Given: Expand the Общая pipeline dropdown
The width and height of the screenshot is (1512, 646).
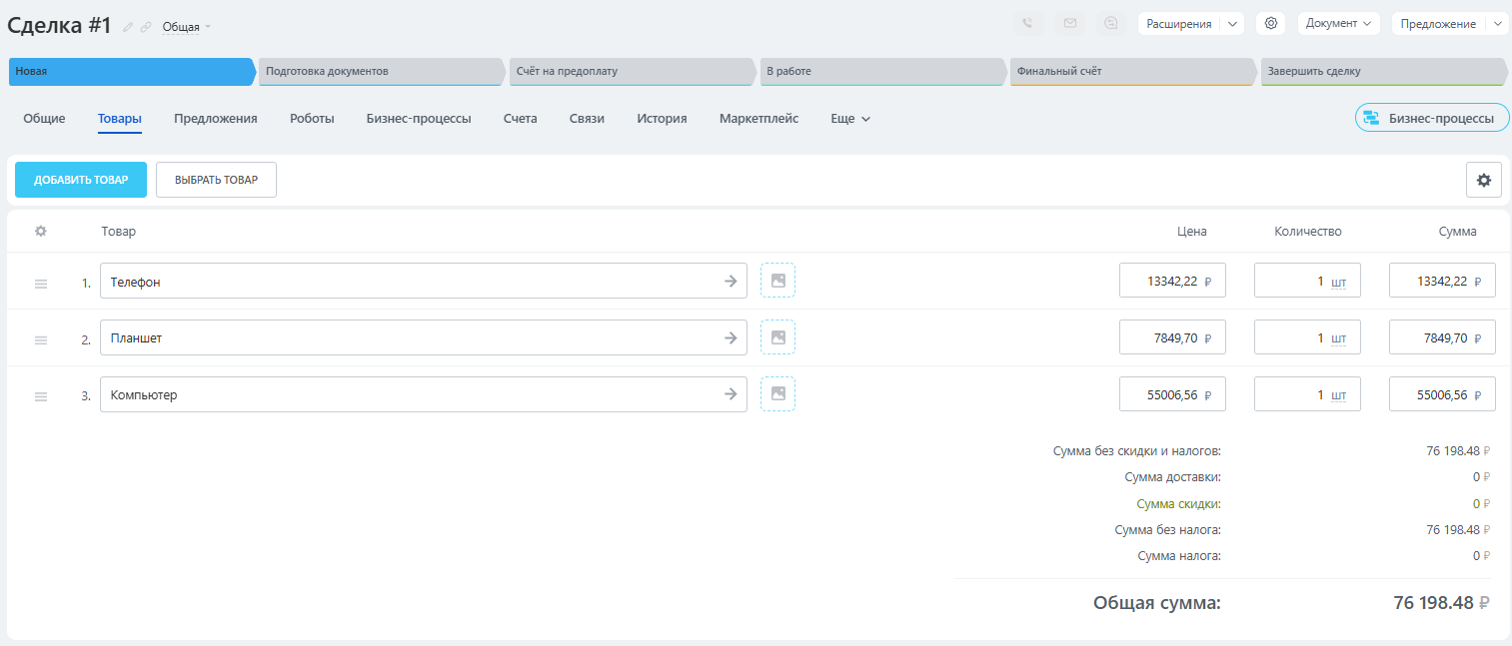Looking at the screenshot, I should coord(187,27).
